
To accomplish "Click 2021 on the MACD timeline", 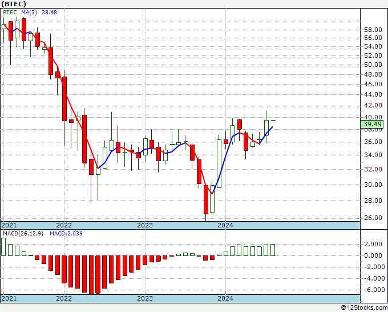I will [x=9, y=298].
